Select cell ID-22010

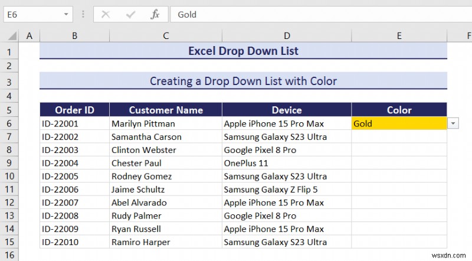(75, 242)
